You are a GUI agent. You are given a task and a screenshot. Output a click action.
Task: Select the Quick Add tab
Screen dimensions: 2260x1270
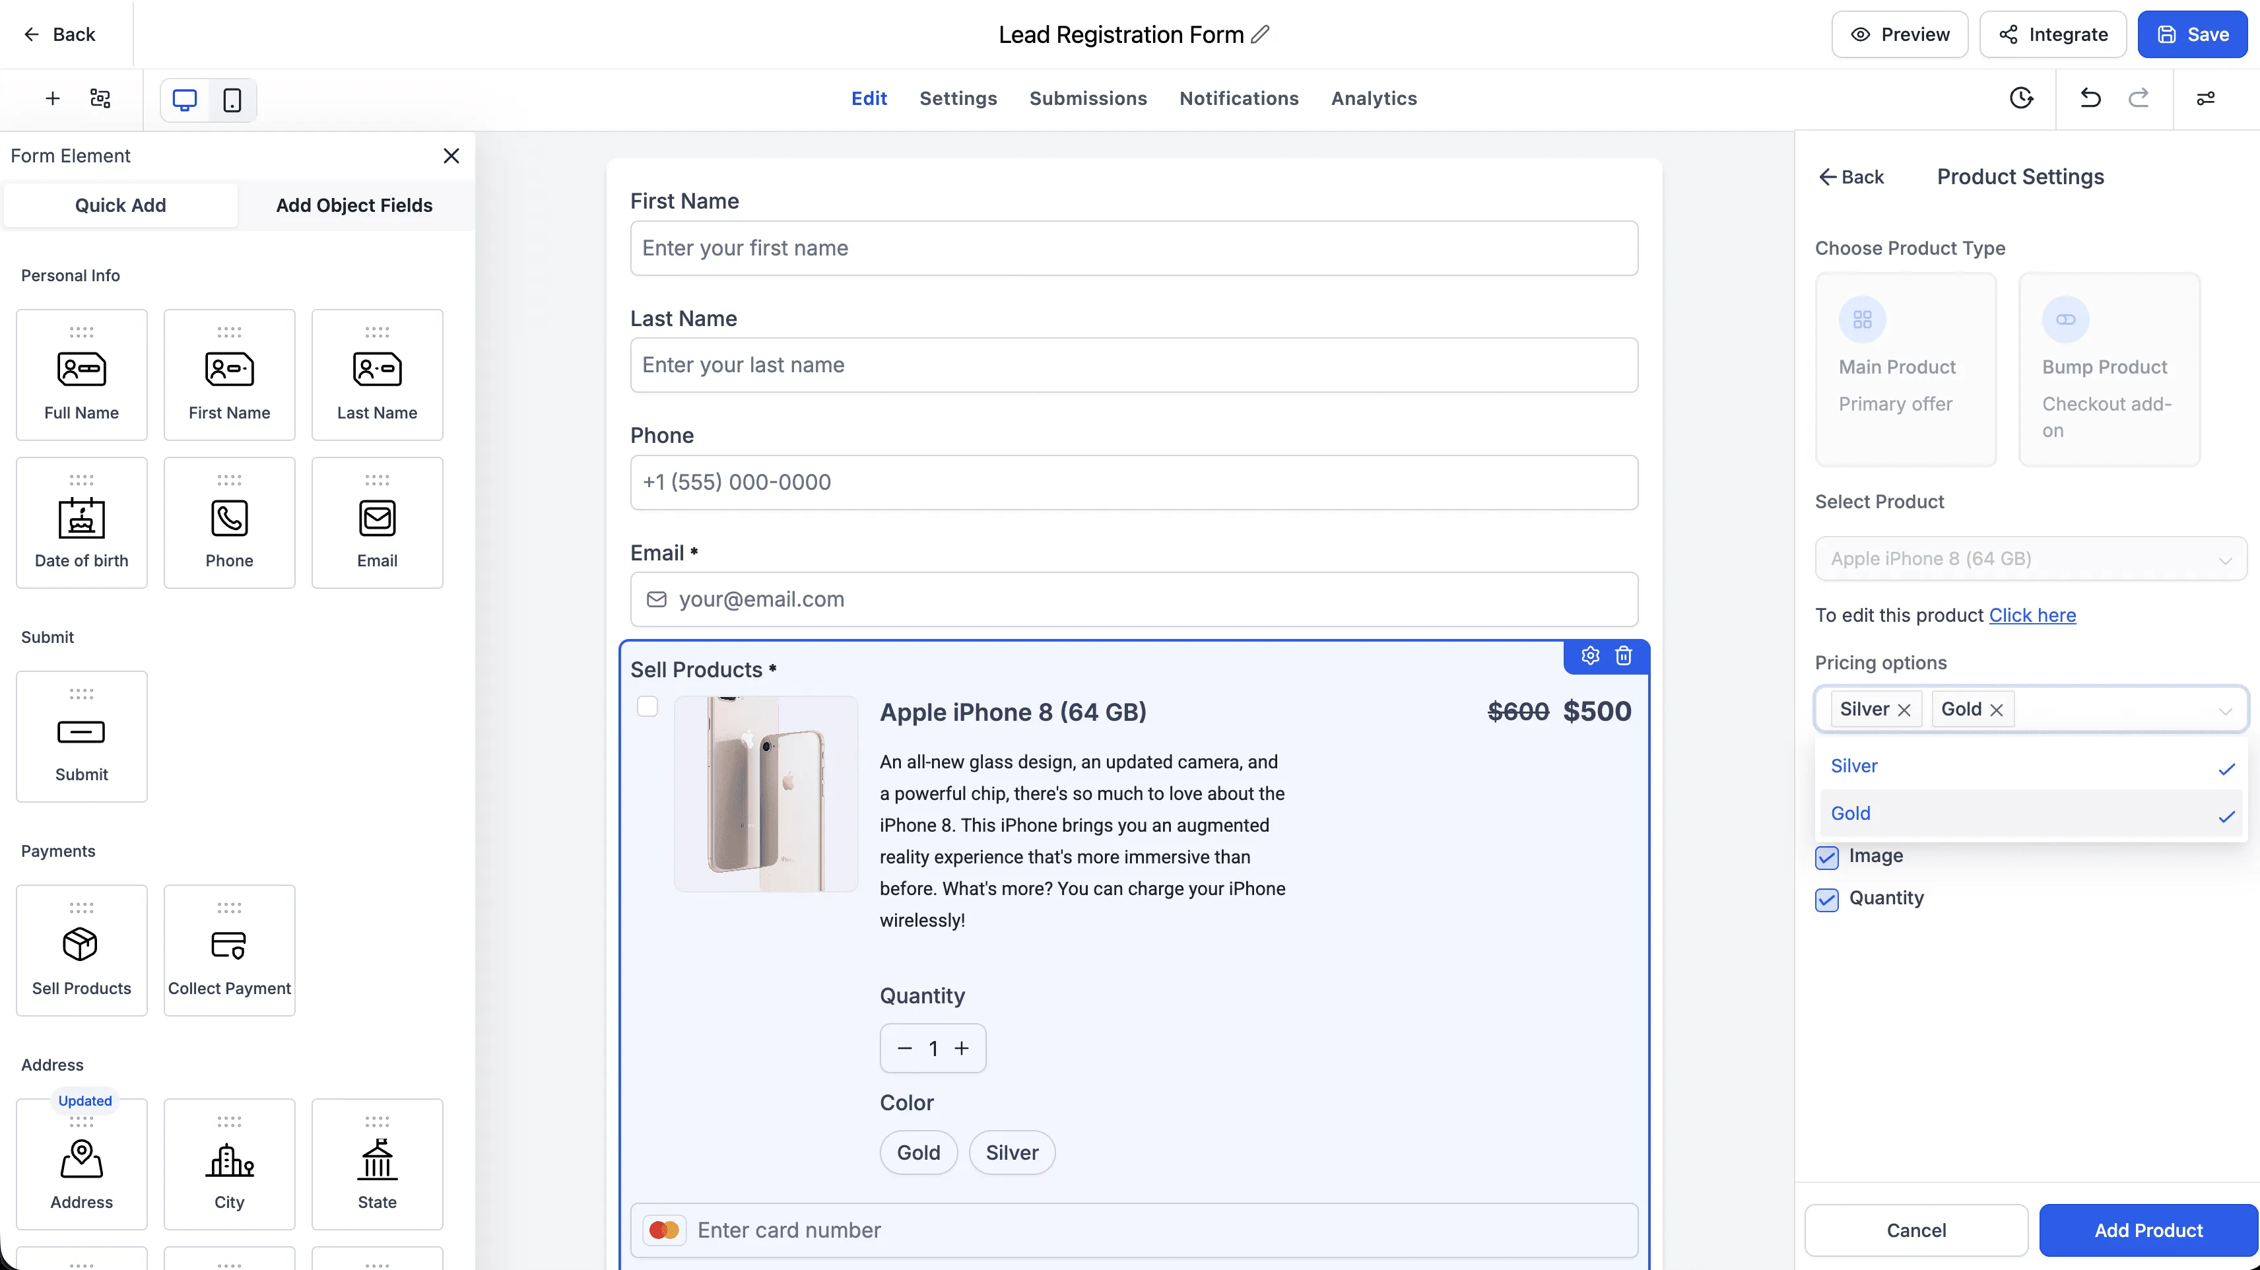[x=120, y=205]
